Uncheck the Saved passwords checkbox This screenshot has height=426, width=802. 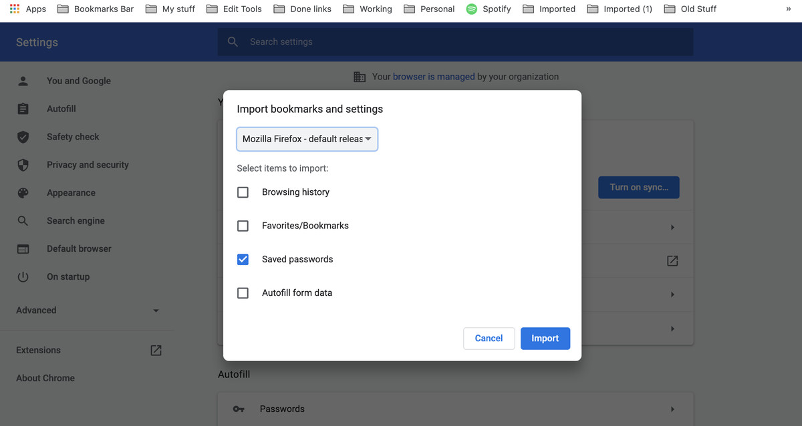pyautogui.click(x=243, y=260)
